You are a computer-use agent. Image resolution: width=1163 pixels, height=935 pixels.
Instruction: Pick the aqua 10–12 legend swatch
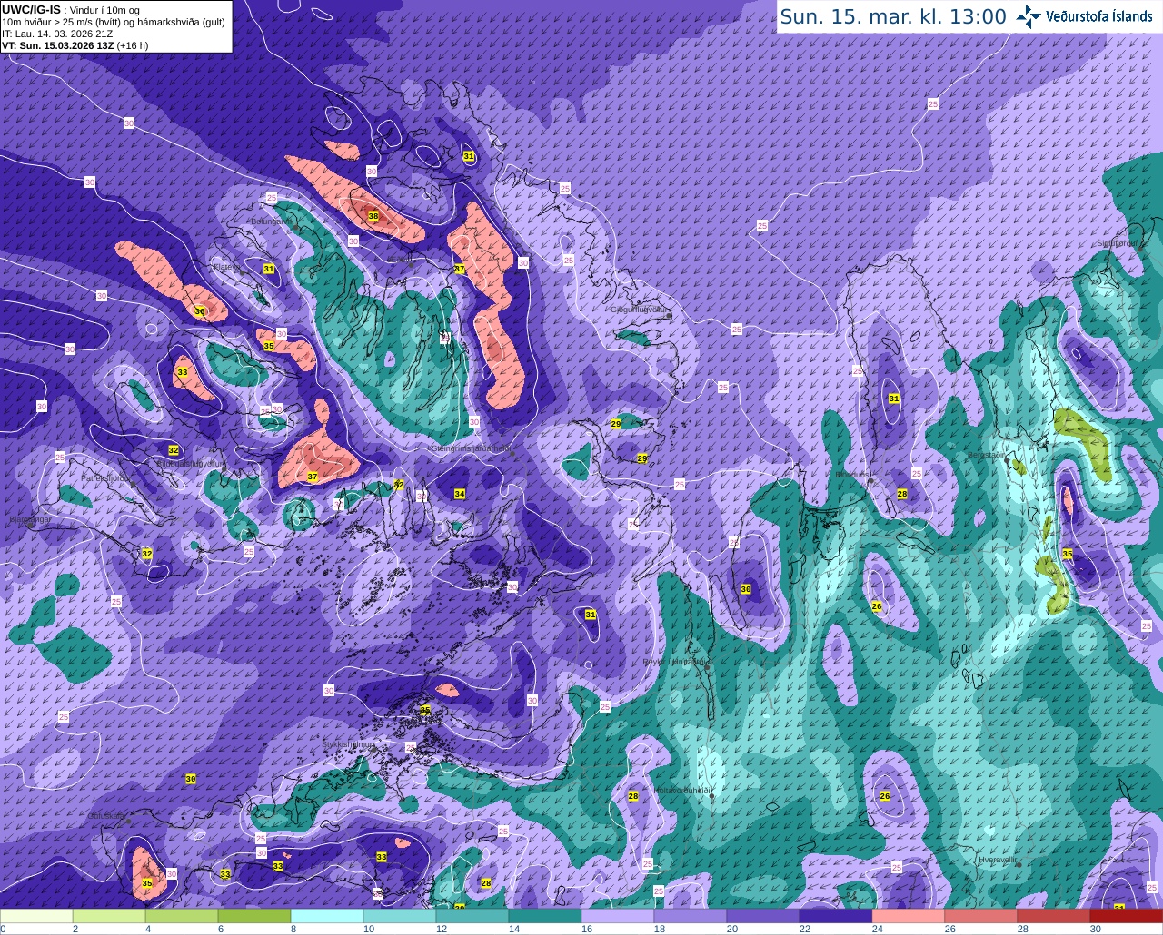pyautogui.click(x=400, y=916)
